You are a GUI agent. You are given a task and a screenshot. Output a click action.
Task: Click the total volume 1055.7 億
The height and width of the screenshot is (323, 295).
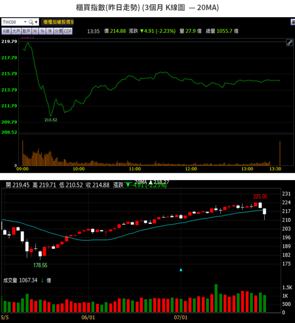click(227, 31)
